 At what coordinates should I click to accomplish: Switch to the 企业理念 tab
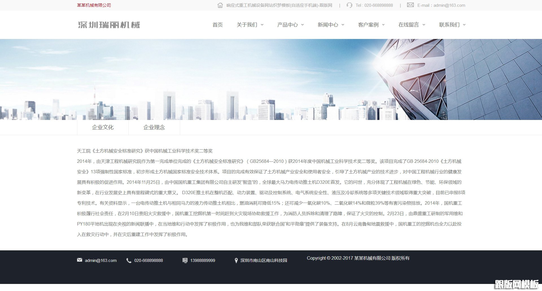tap(154, 127)
